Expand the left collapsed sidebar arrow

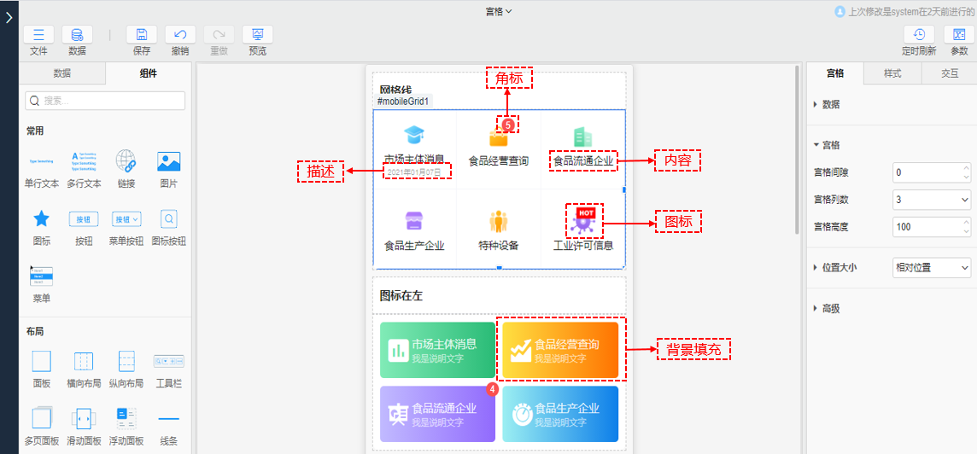click(x=9, y=18)
